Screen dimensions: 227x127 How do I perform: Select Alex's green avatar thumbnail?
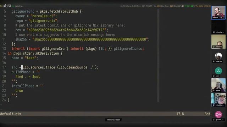point(218,71)
